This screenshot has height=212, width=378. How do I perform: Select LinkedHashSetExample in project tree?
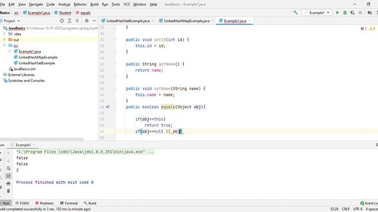tap(37, 63)
